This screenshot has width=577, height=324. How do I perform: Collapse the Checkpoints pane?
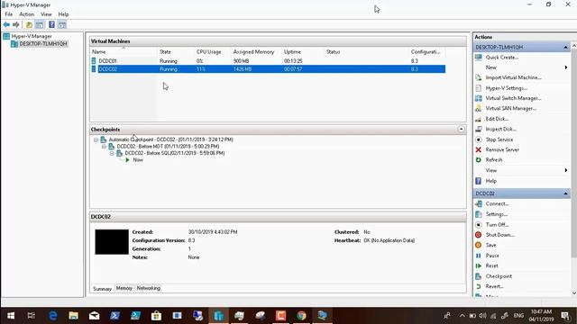point(461,129)
